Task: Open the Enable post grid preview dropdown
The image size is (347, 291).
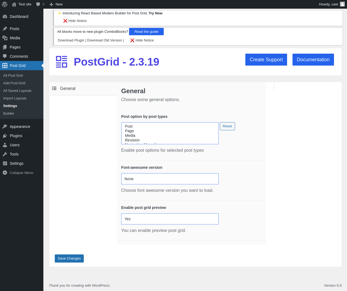Action: point(170,219)
